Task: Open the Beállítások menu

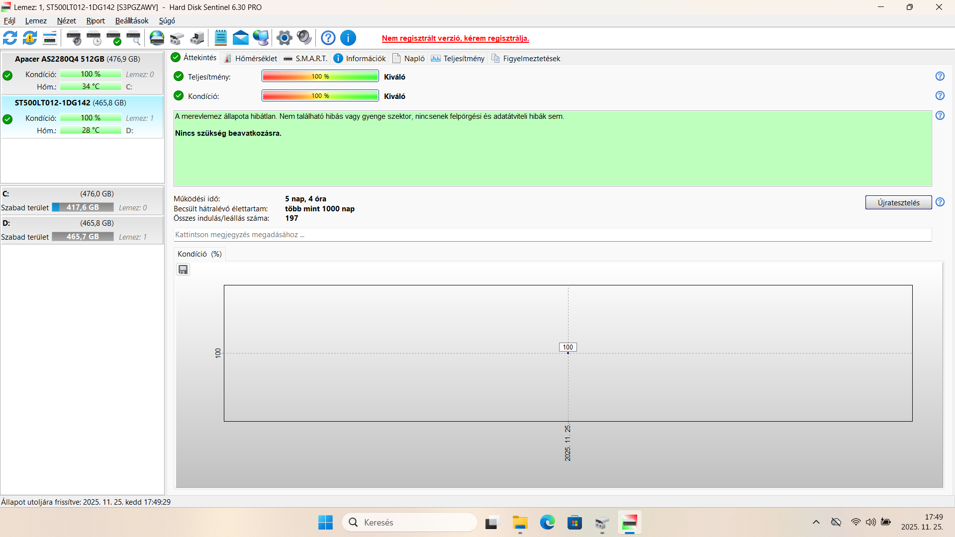Action: (132, 21)
